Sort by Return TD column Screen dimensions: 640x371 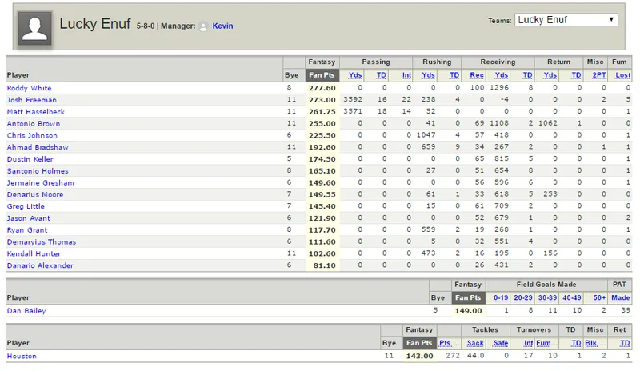coord(576,74)
